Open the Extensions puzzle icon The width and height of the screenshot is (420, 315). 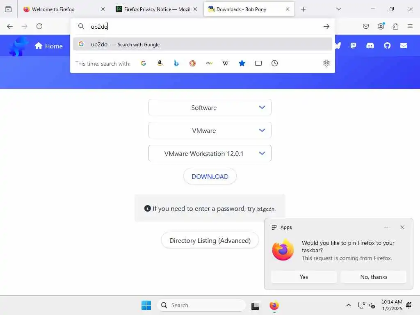[395, 26]
